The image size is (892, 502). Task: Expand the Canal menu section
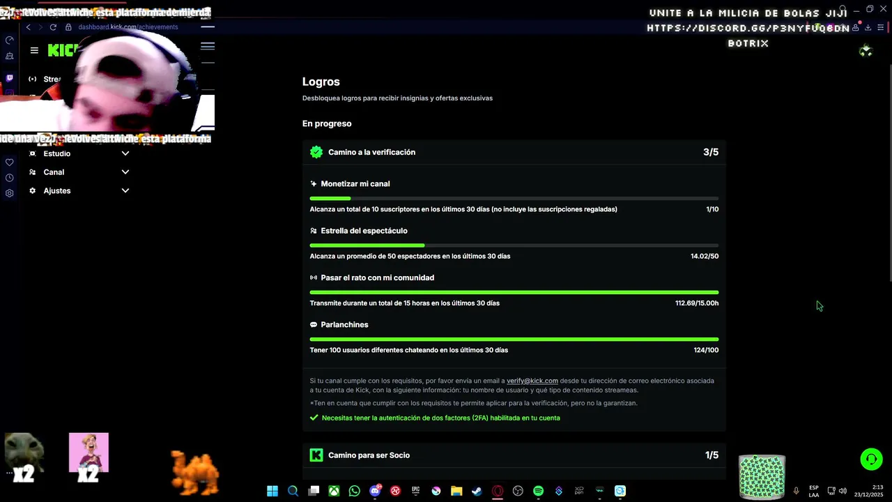[x=125, y=172]
